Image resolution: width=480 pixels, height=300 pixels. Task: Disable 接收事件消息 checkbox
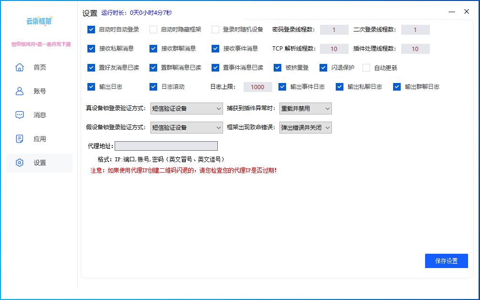[x=215, y=48]
